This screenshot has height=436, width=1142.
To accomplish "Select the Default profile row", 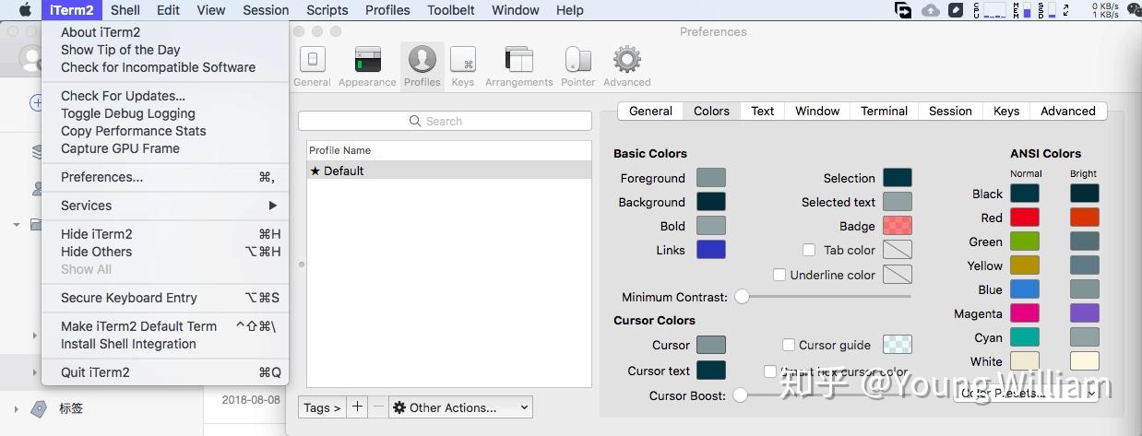I will point(449,171).
